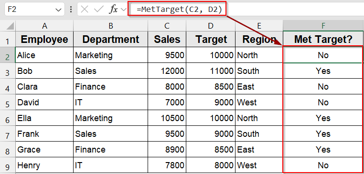This screenshot has width=364, height=174.
Task: Expand the formula bar function dropdown chevron
Action: 124,10
